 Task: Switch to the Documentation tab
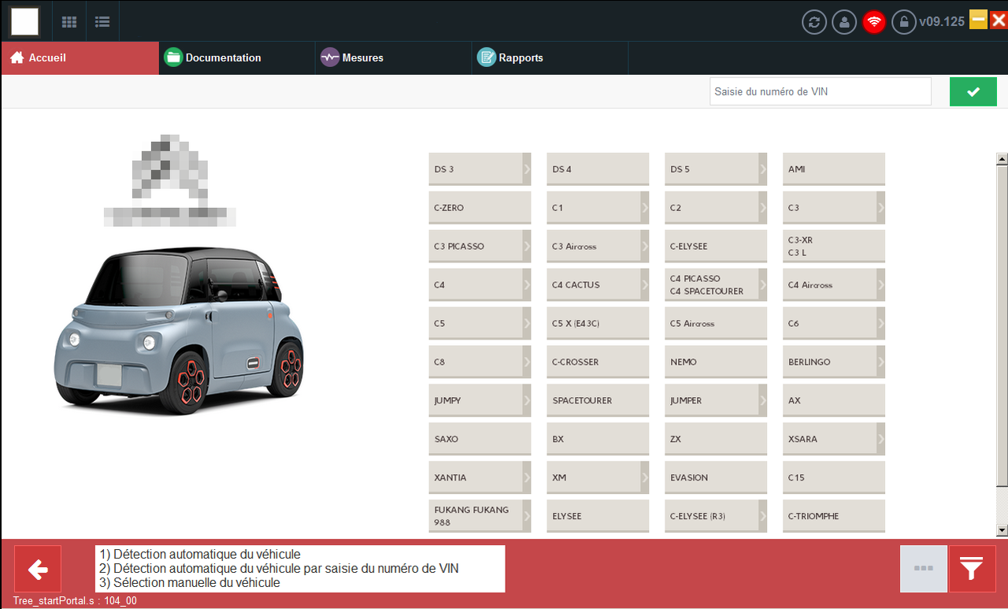point(236,58)
